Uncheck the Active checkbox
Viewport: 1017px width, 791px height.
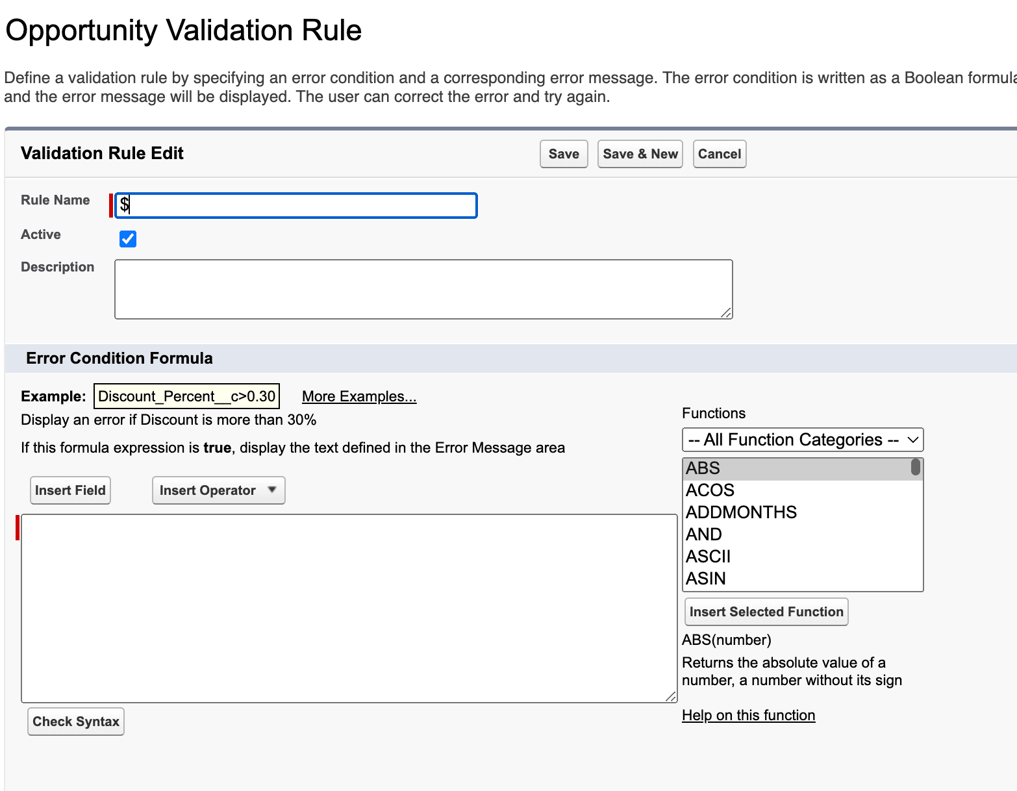(128, 239)
